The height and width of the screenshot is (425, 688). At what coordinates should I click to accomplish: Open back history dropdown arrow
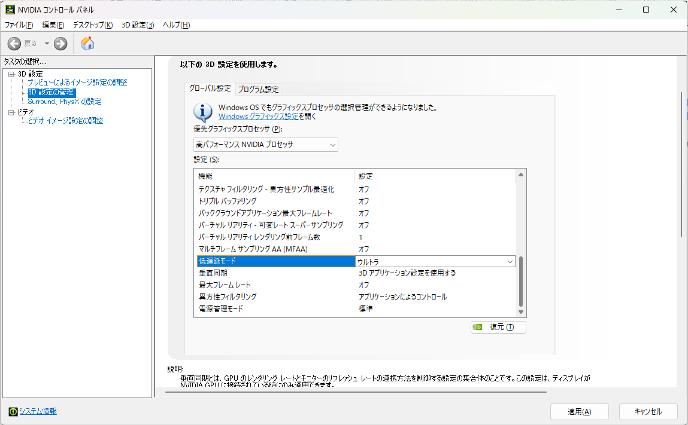(47, 44)
